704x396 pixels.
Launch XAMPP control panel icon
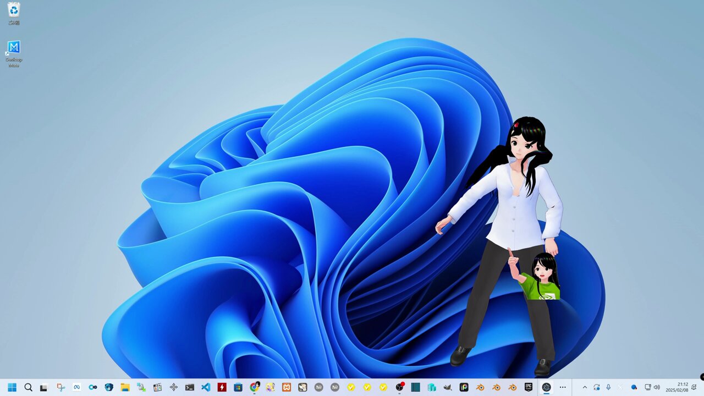pyautogui.click(x=287, y=387)
